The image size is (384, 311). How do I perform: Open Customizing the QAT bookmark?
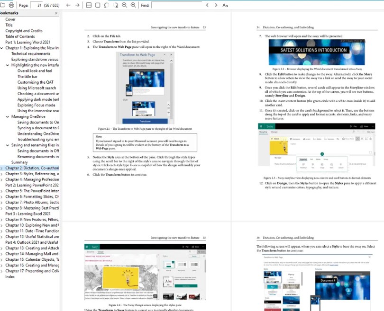point(36,82)
